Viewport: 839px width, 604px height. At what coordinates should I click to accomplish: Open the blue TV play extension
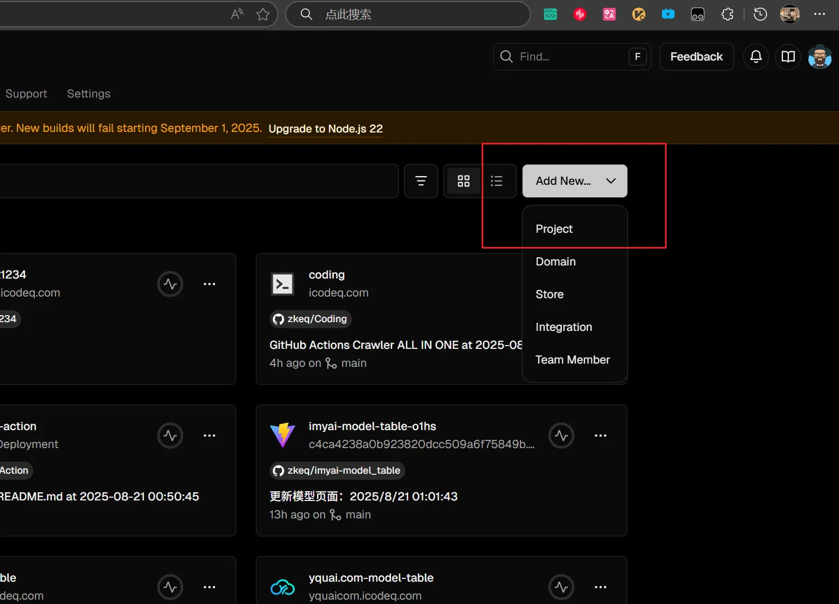(668, 14)
